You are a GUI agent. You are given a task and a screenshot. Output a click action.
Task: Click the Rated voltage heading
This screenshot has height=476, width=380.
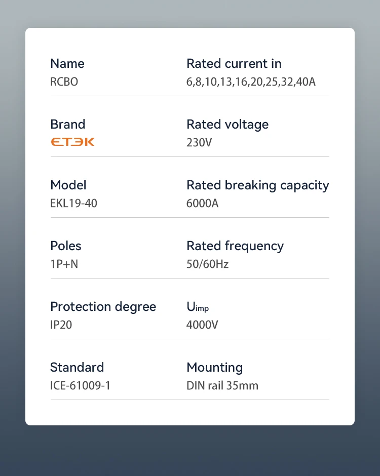pyautogui.click(x=227, y=125)
